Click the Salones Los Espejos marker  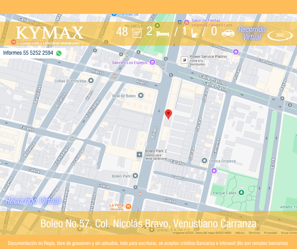(x=152, y=62)
